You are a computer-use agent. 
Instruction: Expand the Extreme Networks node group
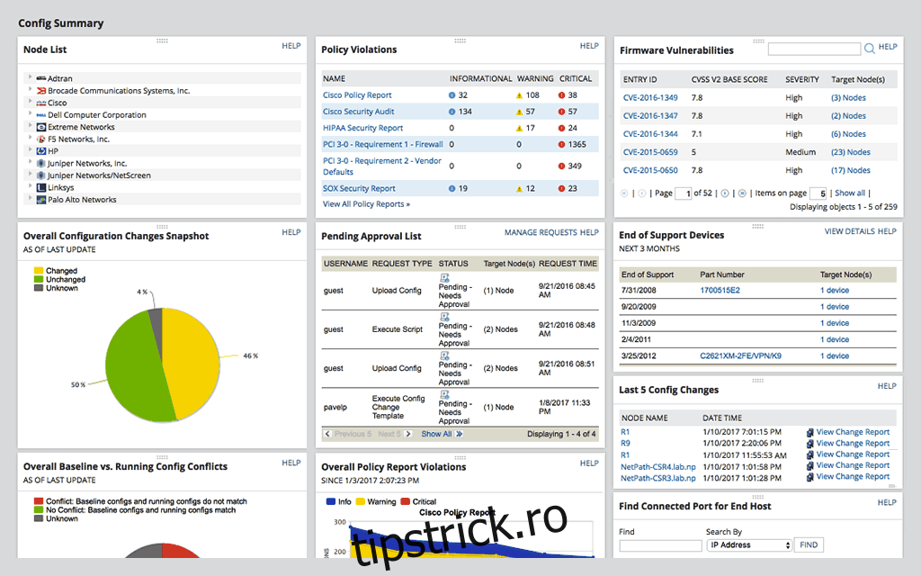tap(30, 125)
